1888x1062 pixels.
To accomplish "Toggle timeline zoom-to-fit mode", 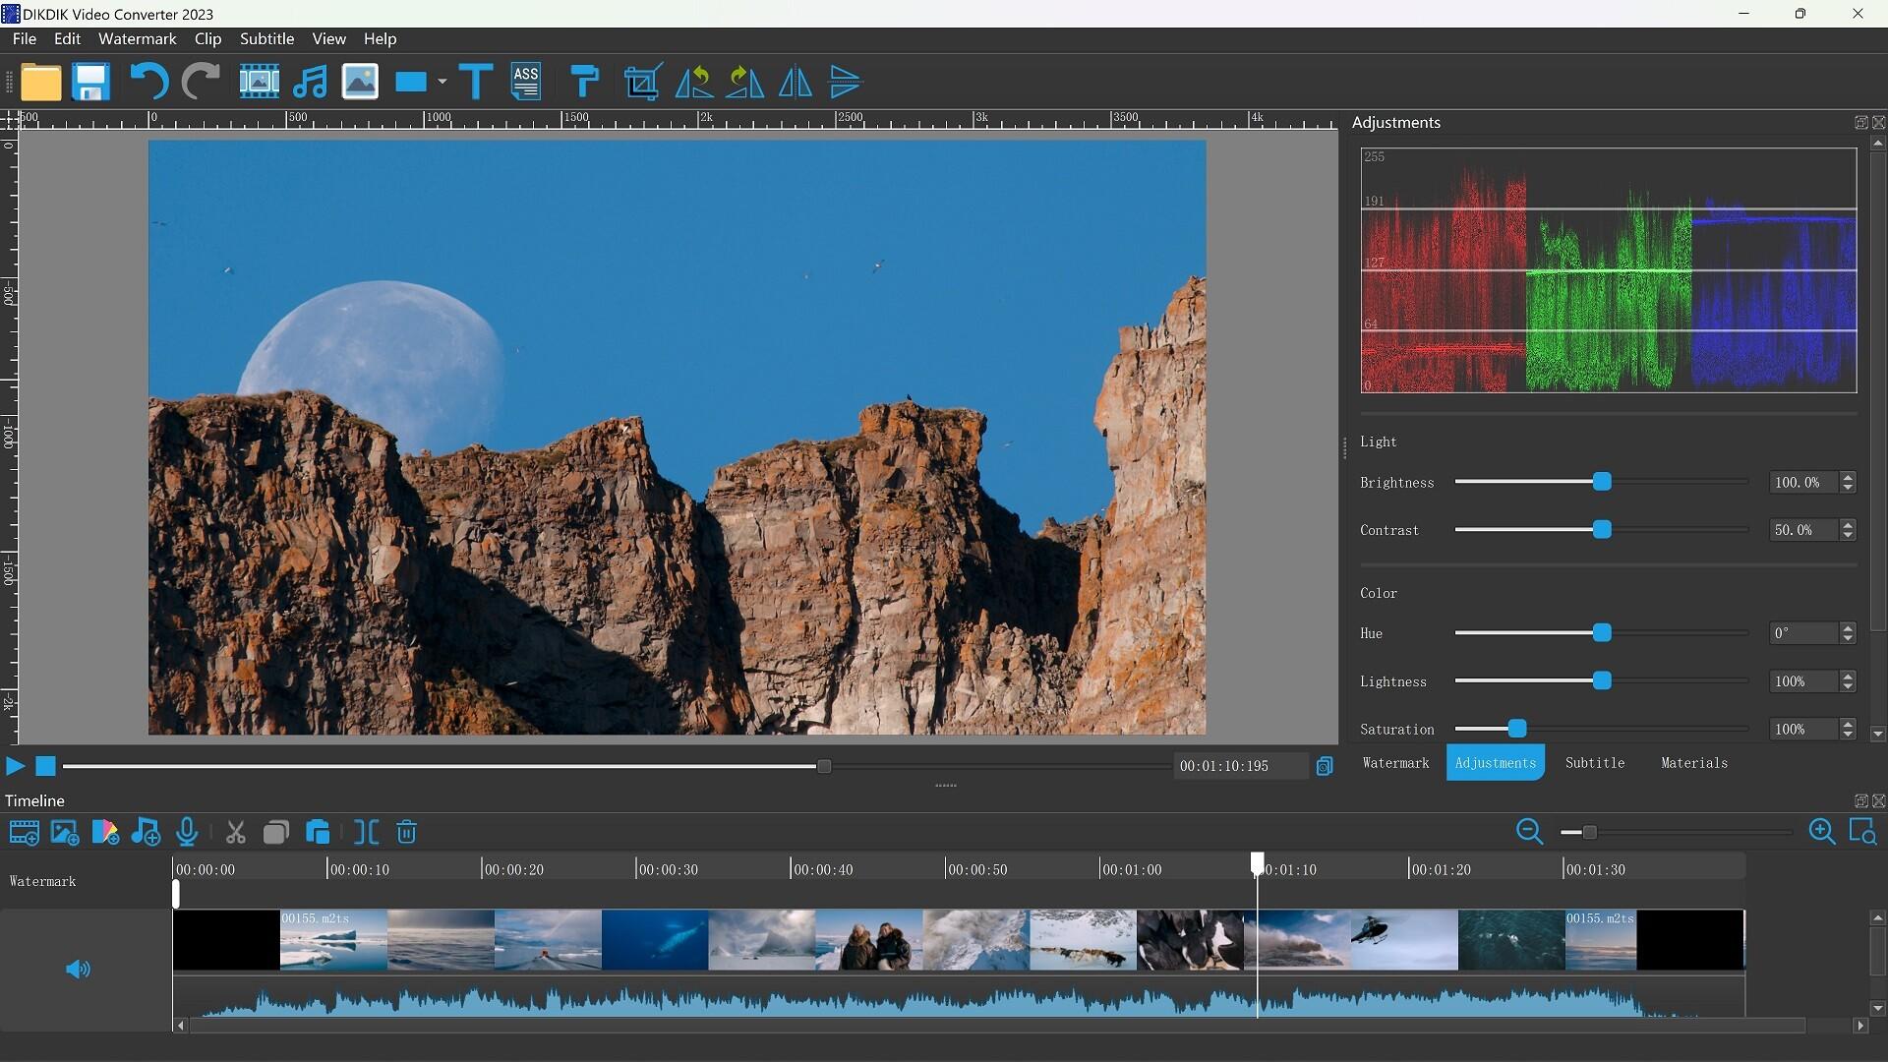I will 1865,832.
